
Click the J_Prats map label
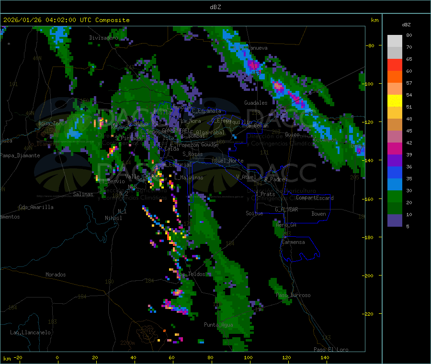pyautogui.click(x=265, y=194)
